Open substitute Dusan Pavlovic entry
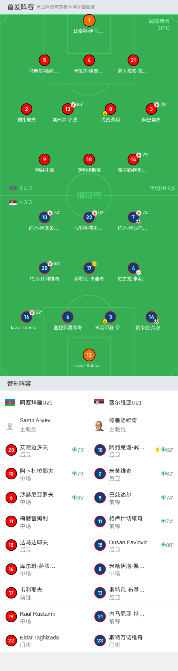This screenshot has width=178, height=671. click(133, 545)
